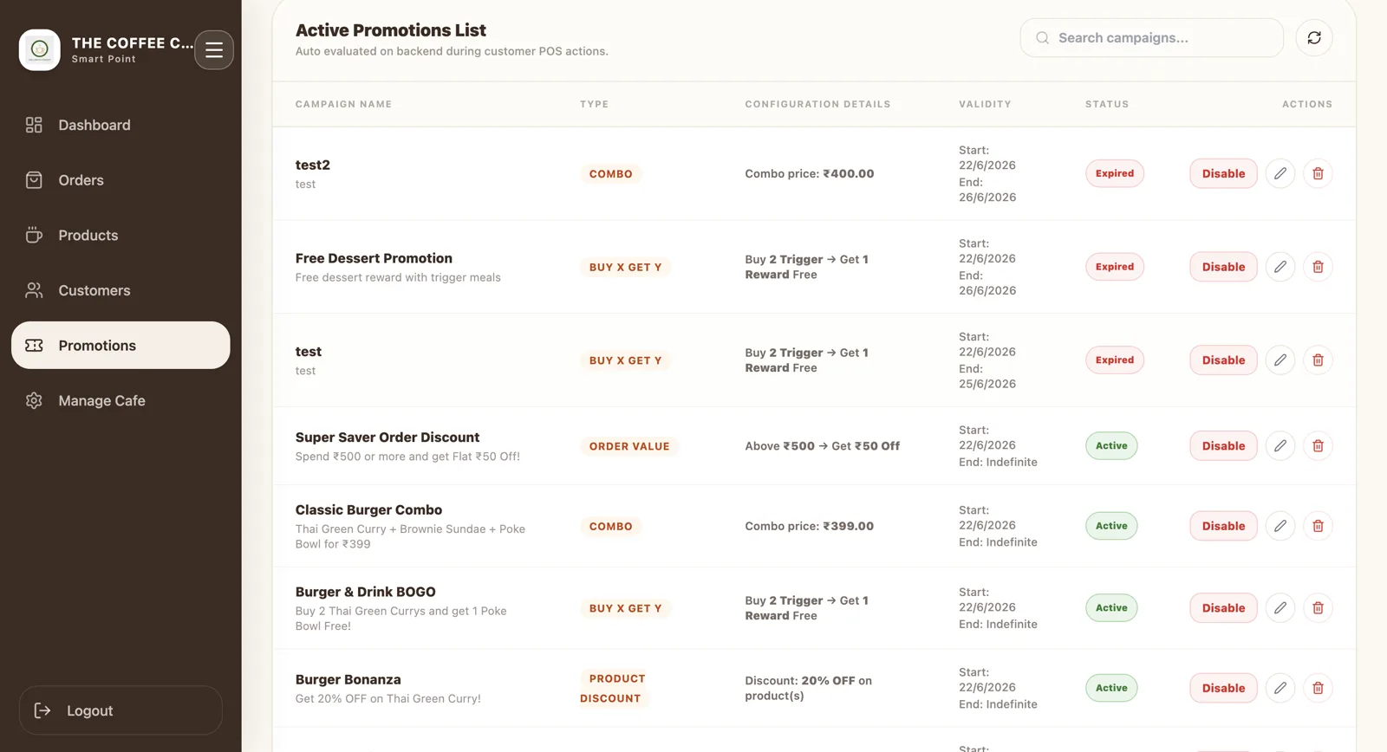Image resolution: width=1387 pixels, height=752 pixels.
Task: Select the Classic Burger Combo campaign name
Action: click(x=368, y=510)
